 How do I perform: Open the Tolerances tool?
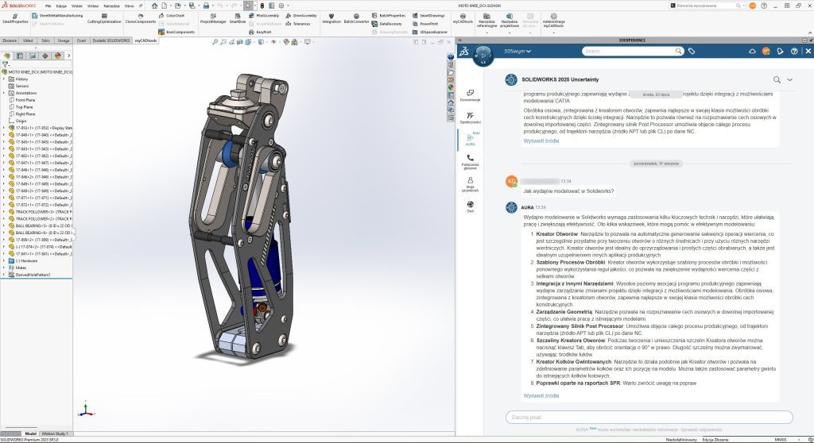tap(298, 24)
